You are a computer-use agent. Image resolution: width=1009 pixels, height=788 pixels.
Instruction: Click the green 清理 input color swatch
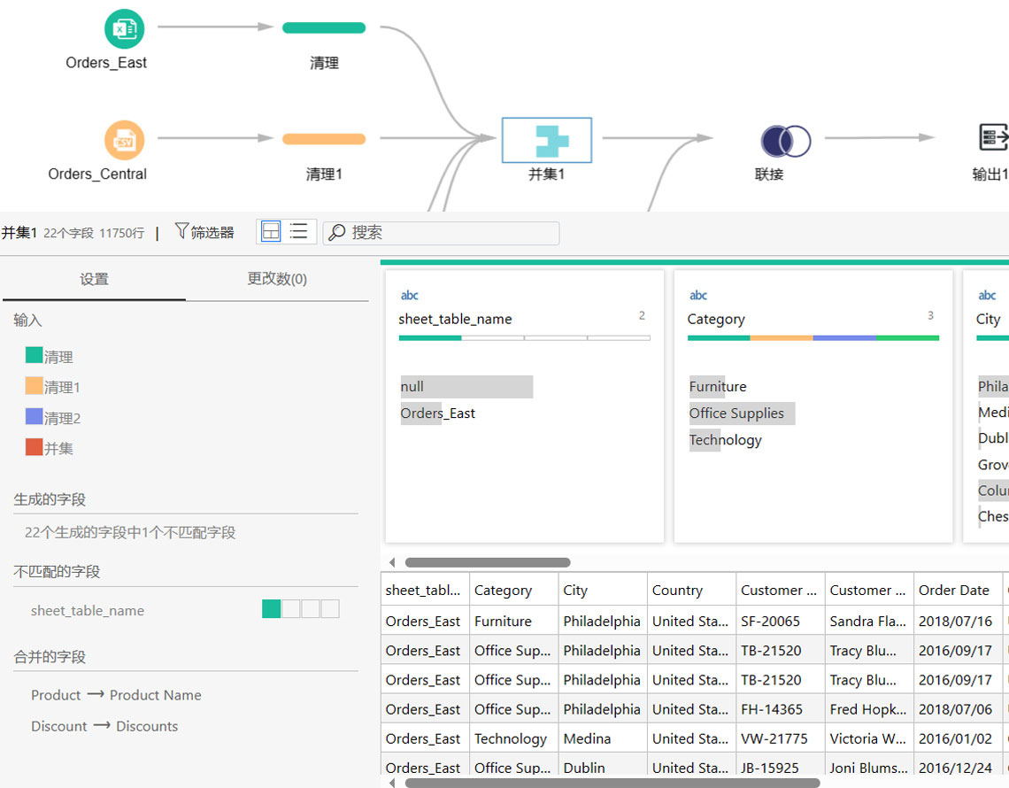pyautogui.click(x=35, y=355)
